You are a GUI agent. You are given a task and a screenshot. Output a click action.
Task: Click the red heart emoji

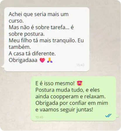(x=42, y=60)
